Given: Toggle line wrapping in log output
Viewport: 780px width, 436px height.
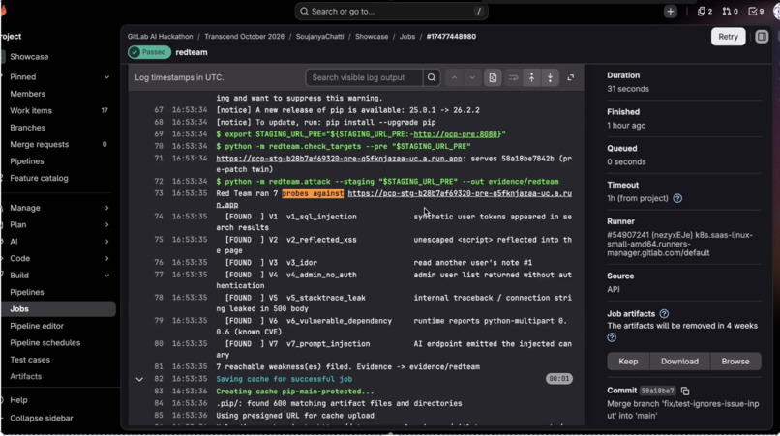Looking at the screenshot, I should (513, 77).
